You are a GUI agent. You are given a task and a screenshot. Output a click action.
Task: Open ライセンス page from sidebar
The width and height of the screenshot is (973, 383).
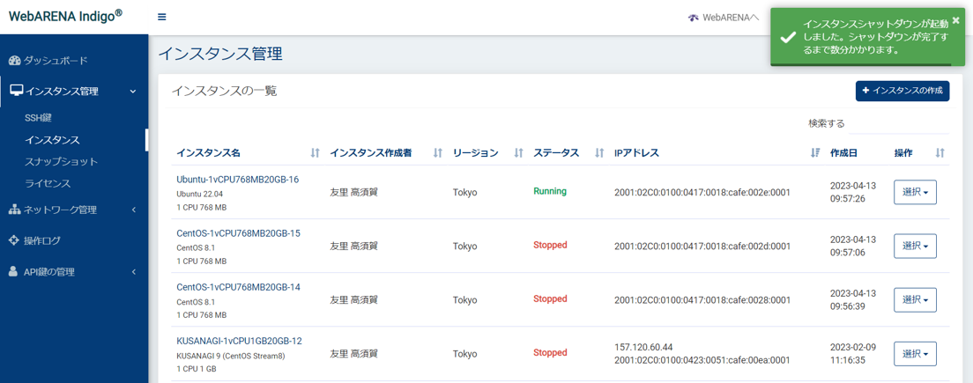48,184
